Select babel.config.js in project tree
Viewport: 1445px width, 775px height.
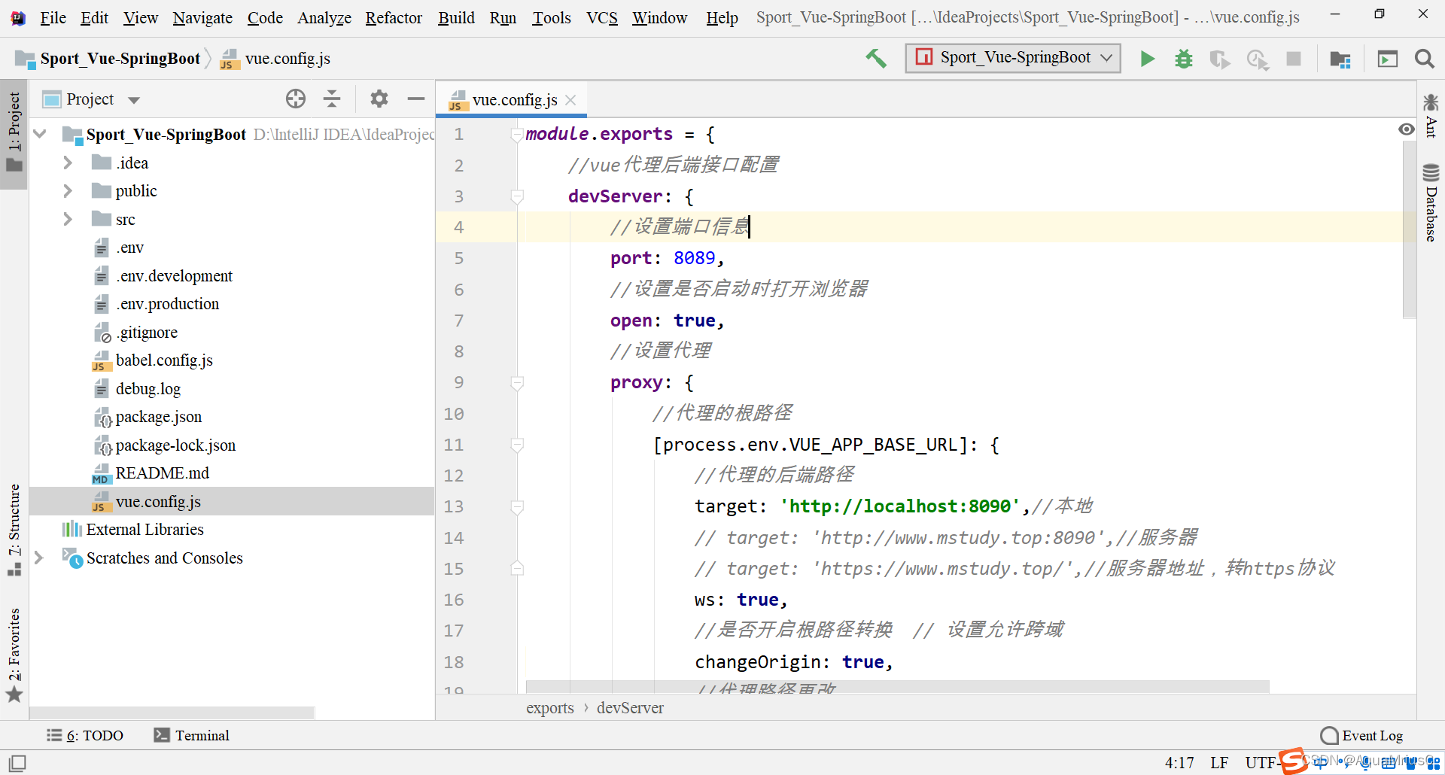click(164, 360)
